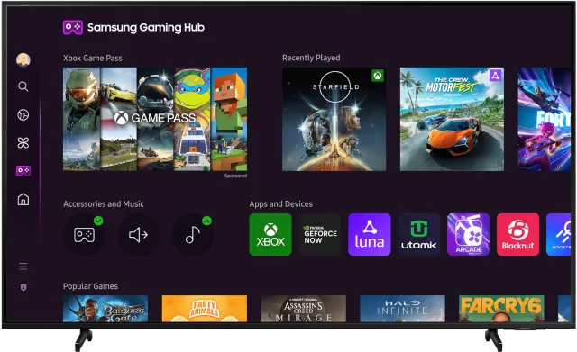Image resolution: width=577 pixels, height=352 pixels.
Task: Open the four-petal Daily+ sidebar icon
Action: pos(23,143)
